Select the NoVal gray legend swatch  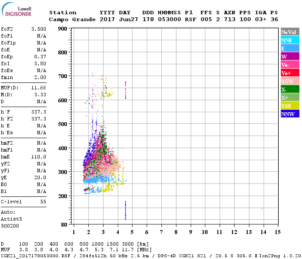point(290,32)
